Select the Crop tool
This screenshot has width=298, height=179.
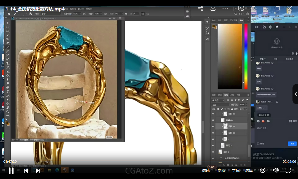(8, 39)
